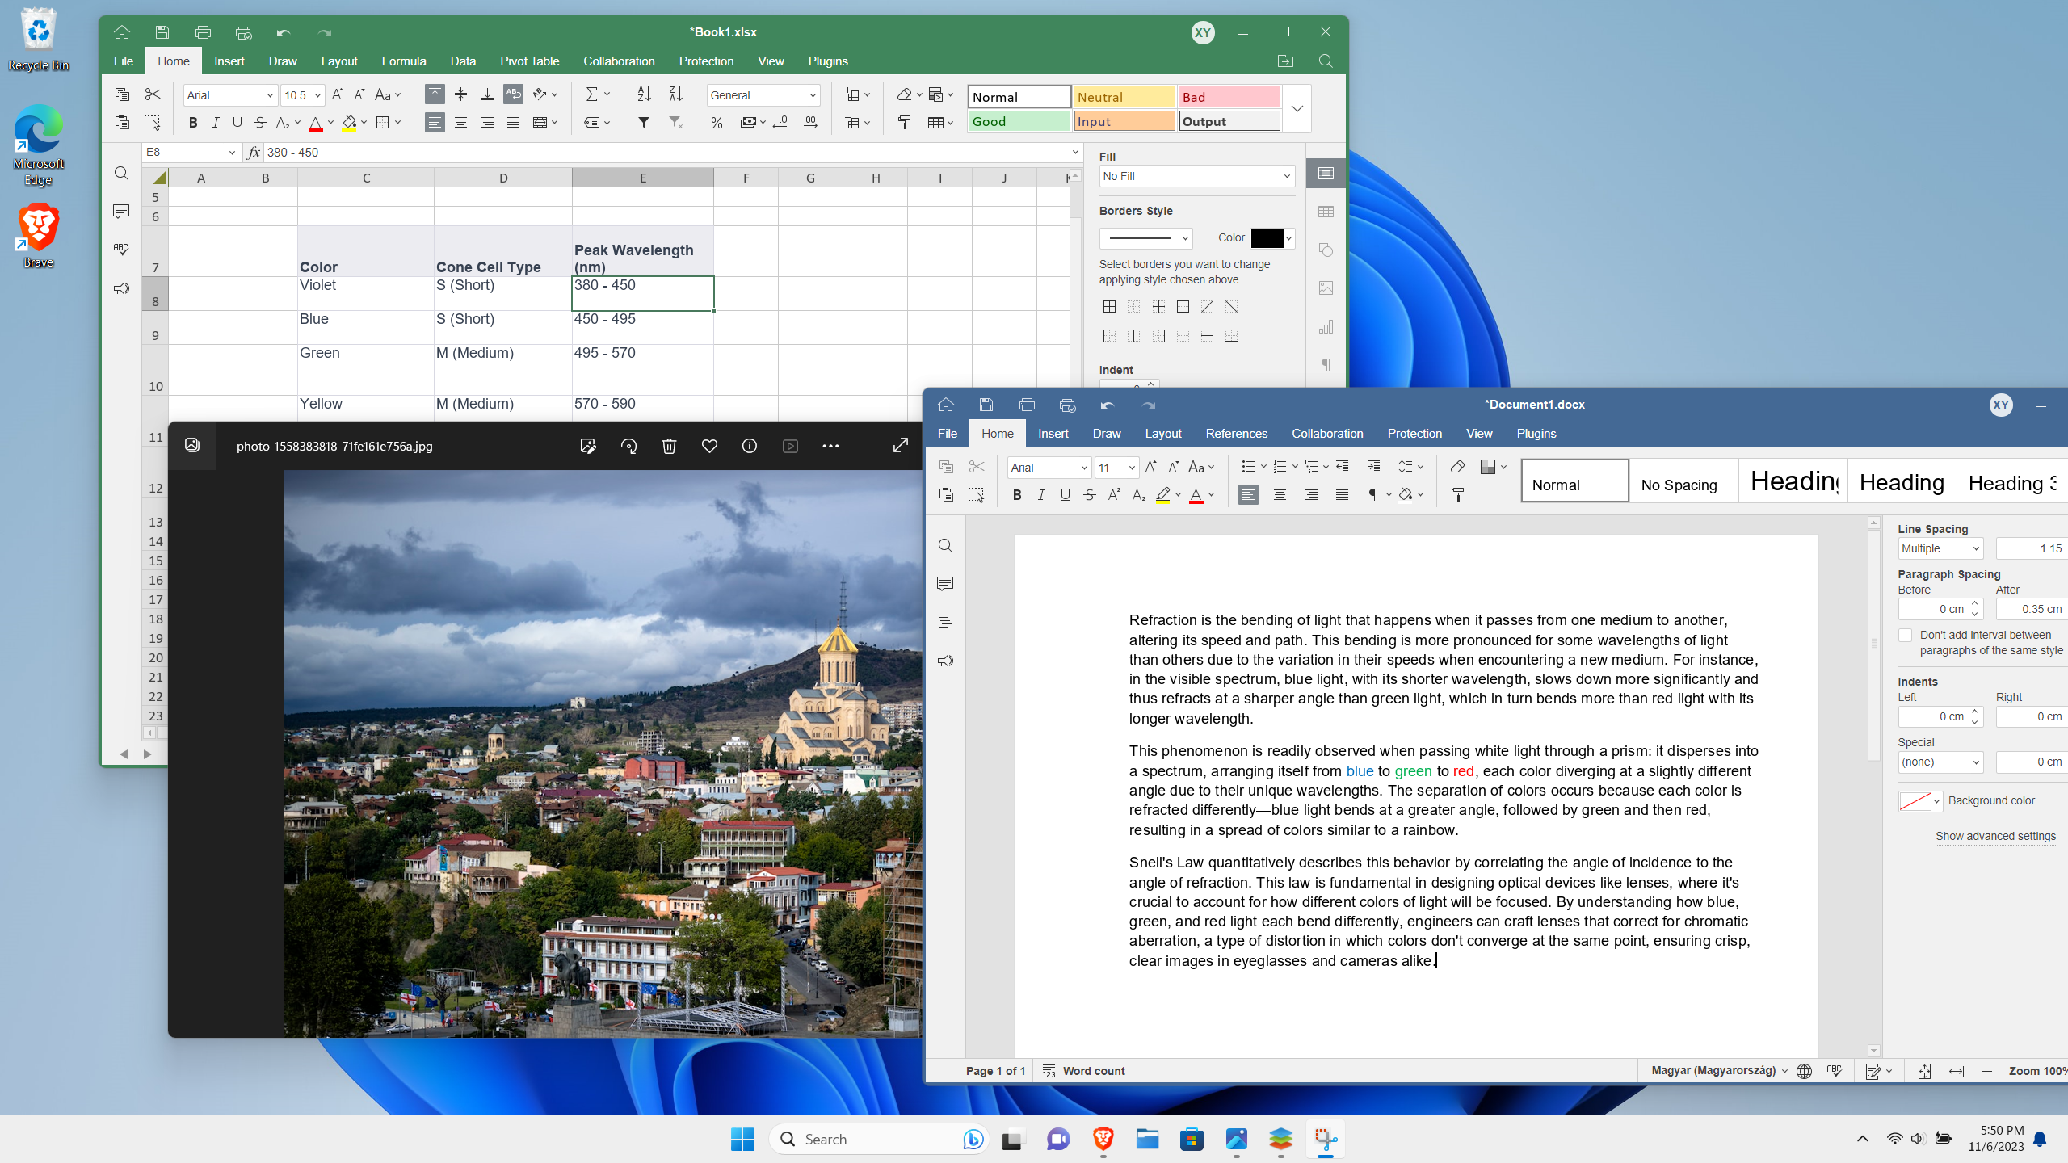Open the spreadsheet search icon in left sidebar
The height and width of the screenshot is (1163, 2068).
coord(121,174)
